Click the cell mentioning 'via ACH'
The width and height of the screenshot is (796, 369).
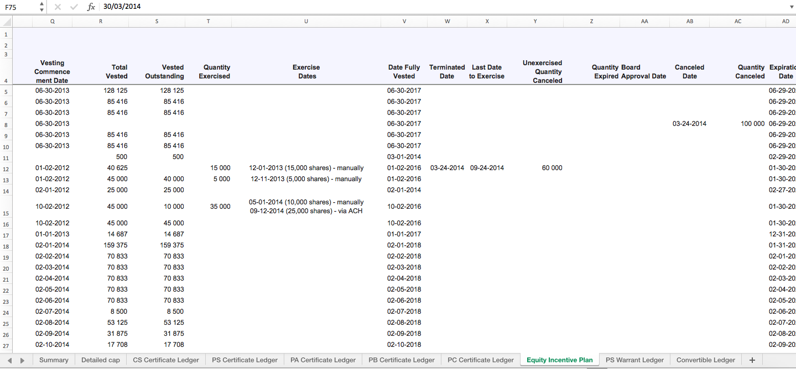(x=306, y=207)
